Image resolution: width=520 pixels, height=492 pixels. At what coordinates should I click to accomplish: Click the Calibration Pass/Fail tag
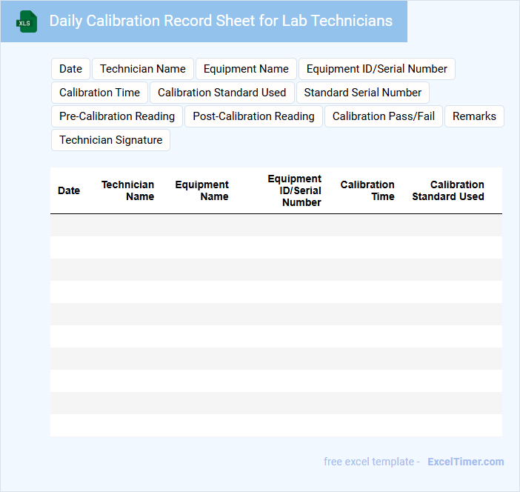(x=383, y=116)
